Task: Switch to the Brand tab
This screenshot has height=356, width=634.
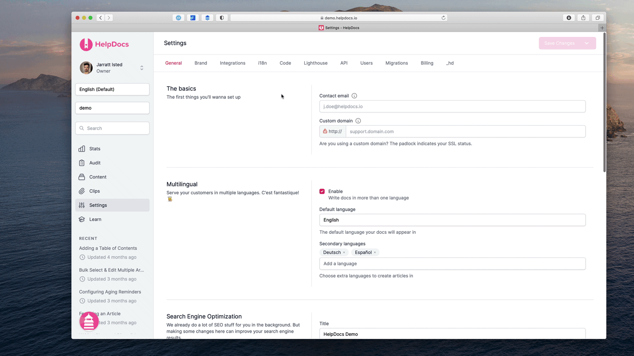Action: pyautogui.click(x=201, y=63)
